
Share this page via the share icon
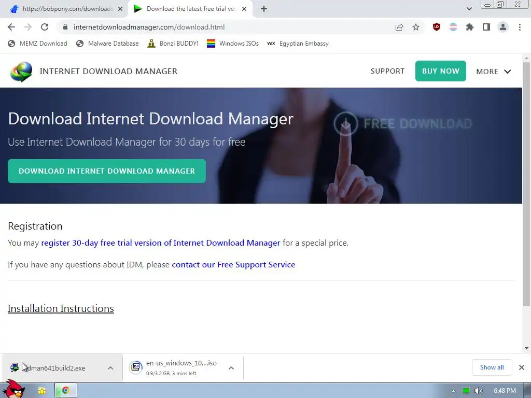(x=399, y=27)
